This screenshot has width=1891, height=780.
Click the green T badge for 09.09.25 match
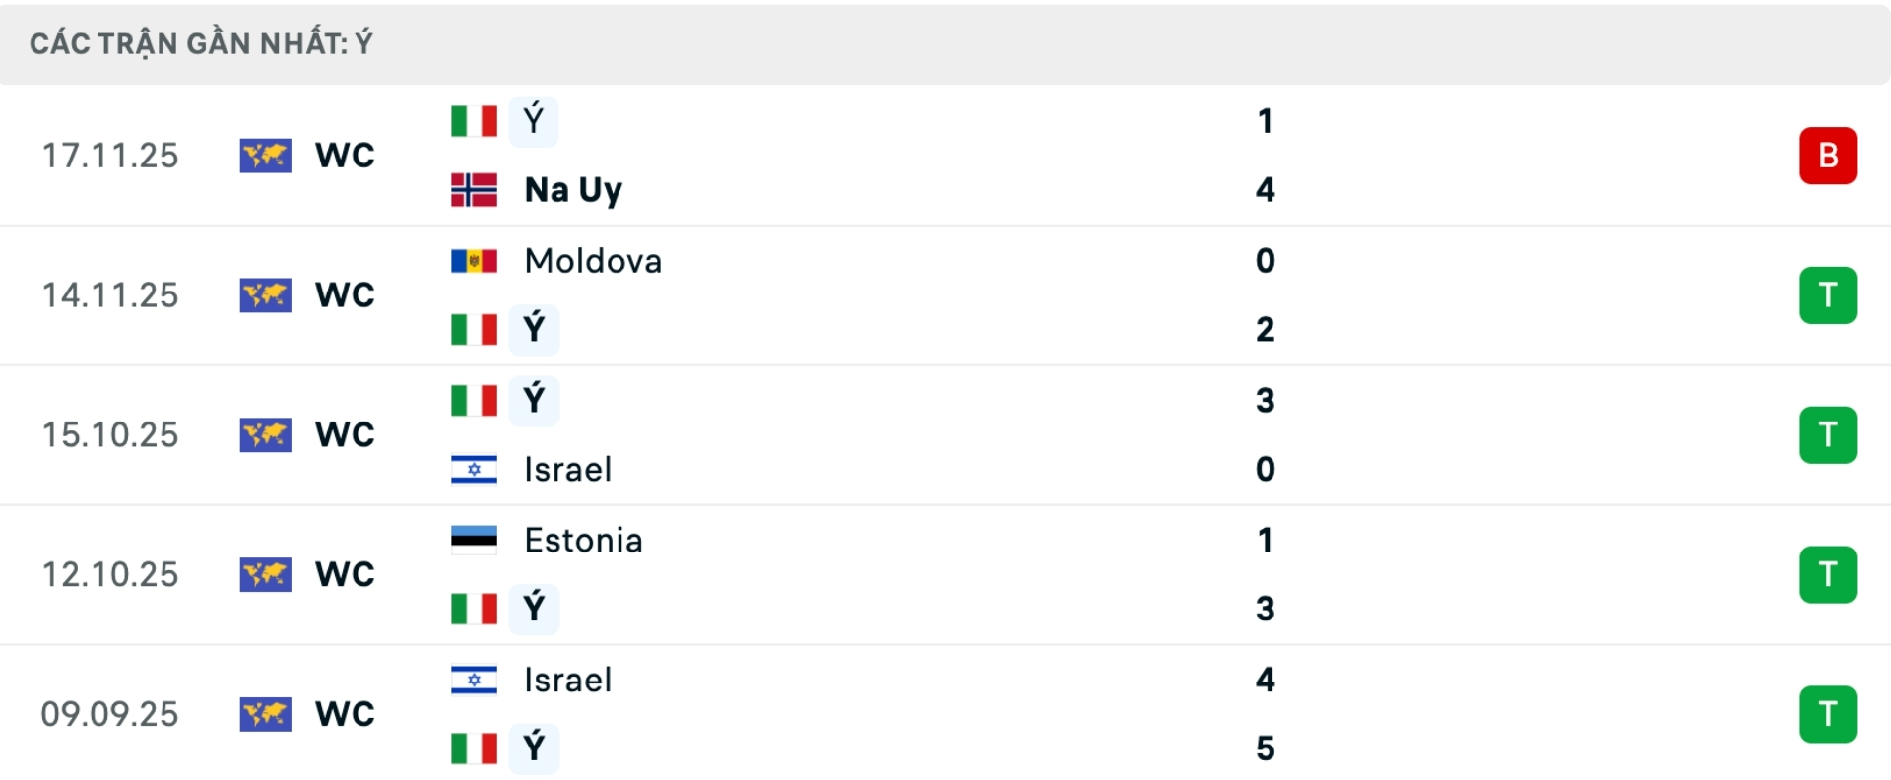click(1827, 714)
